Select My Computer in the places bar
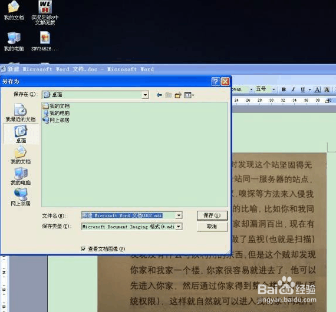The image size is (336, 312). (21, 177)
